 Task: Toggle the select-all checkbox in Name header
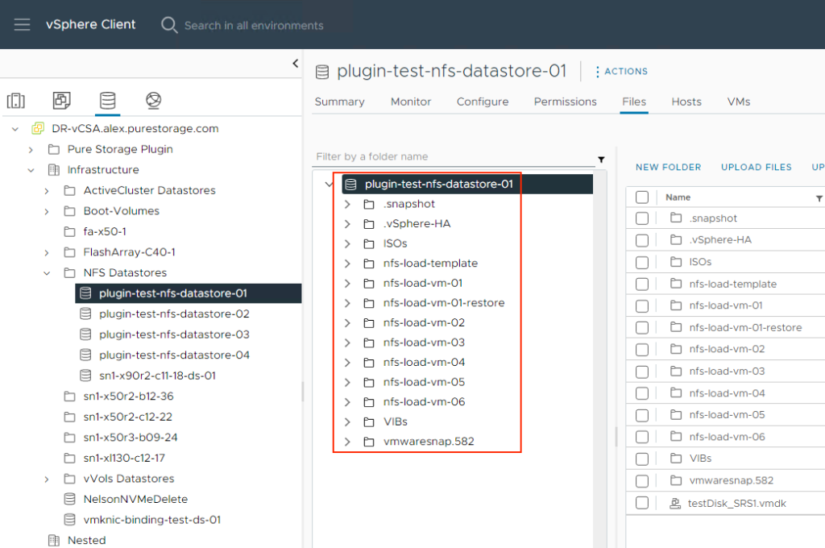point(642,197)
